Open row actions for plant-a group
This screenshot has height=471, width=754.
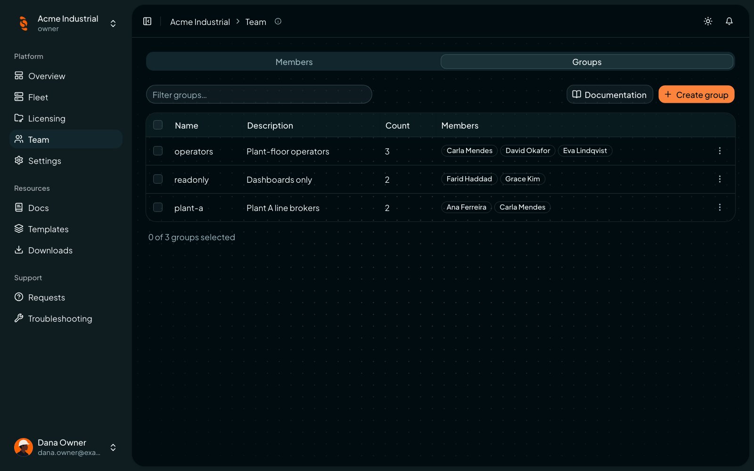click(x=720, y=207)
